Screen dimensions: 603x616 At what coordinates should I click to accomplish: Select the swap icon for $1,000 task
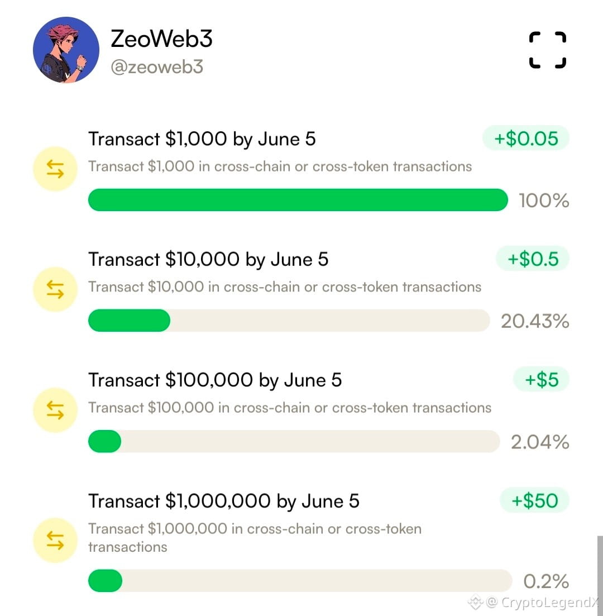coord(55,169)
